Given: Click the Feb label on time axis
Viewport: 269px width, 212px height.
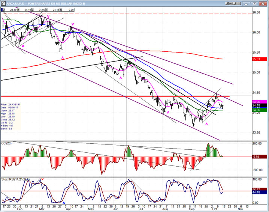Looking at the screenshot, I should click(20, 209).
